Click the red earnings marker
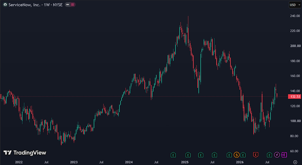 click(255, 155)
